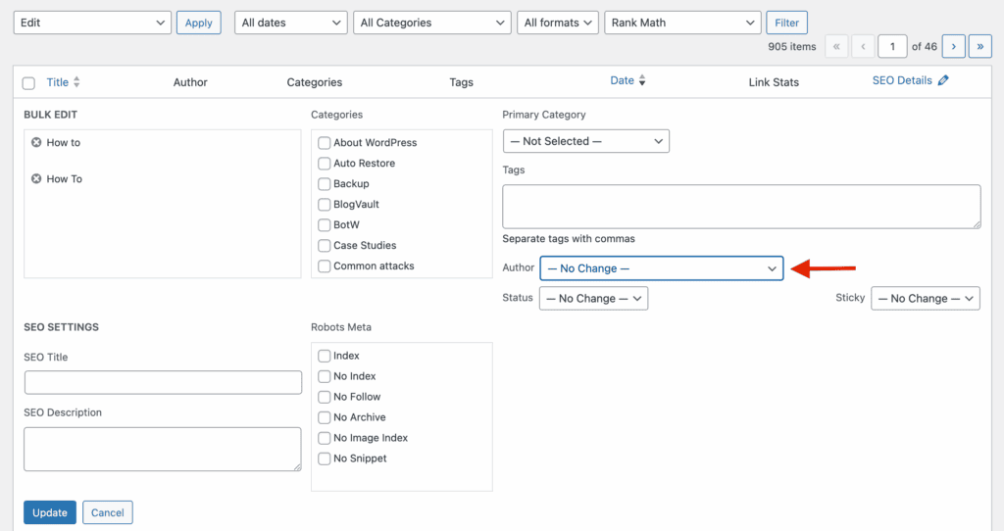Click the Apply bulk action button

pos(198,23)
